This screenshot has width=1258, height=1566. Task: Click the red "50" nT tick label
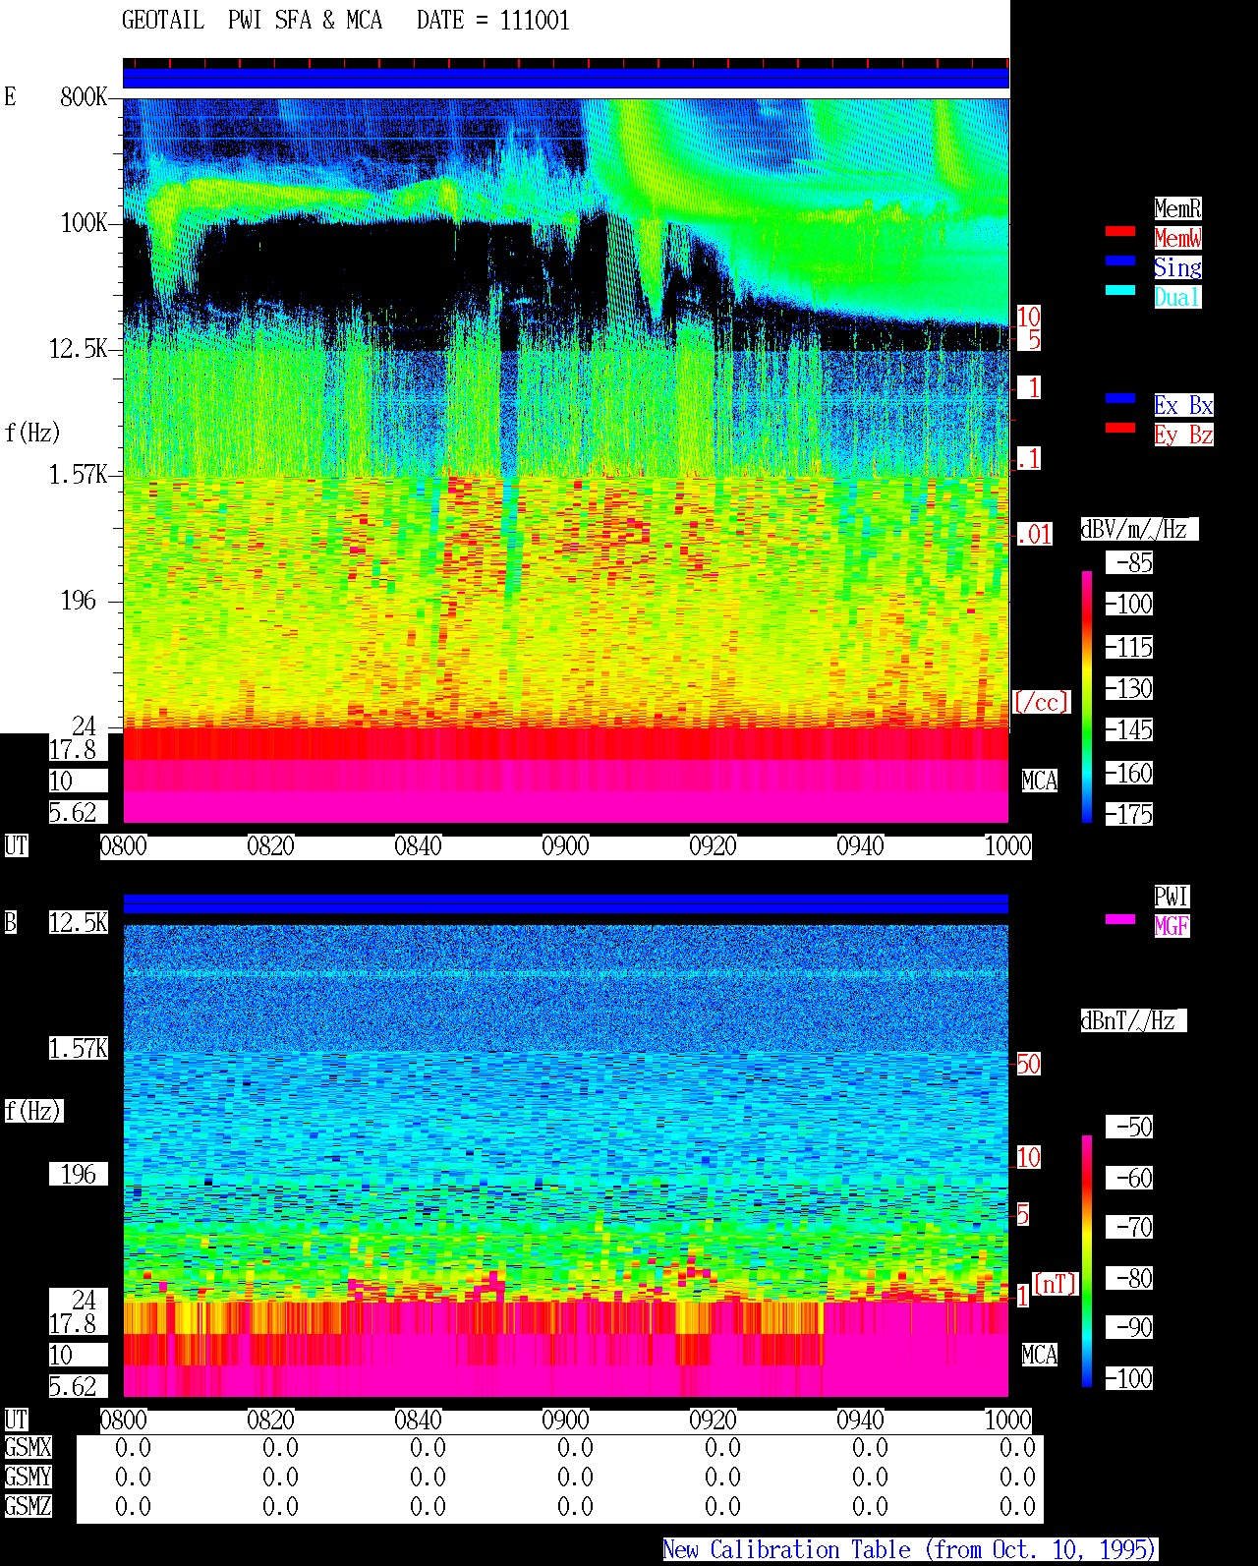[1028, 1064]
